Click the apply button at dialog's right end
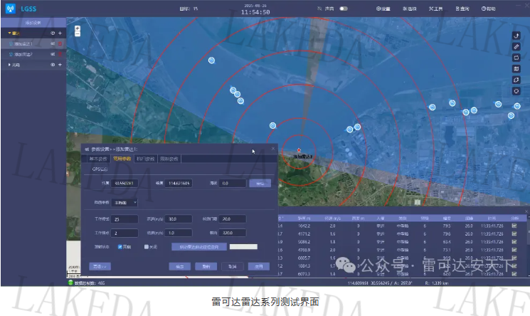 258,267
